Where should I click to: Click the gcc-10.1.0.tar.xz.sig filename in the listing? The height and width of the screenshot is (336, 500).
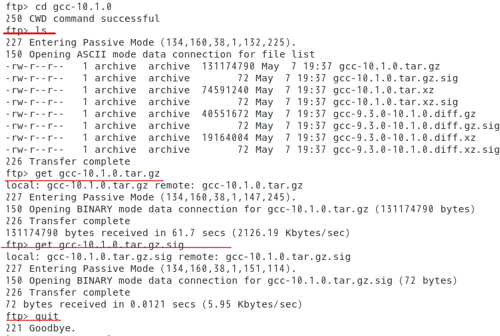(395, 102)
